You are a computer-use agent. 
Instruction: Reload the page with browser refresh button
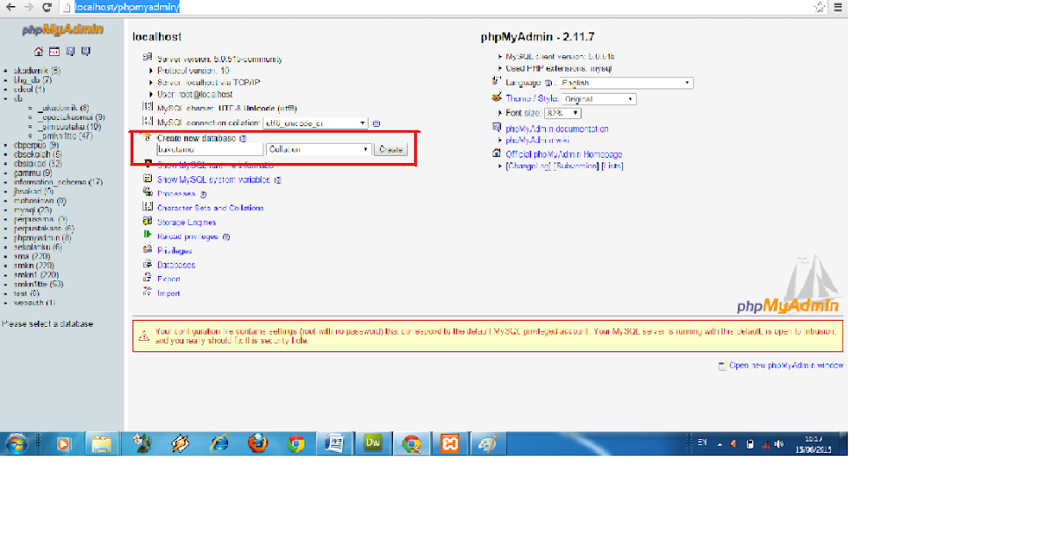[47, 7]
